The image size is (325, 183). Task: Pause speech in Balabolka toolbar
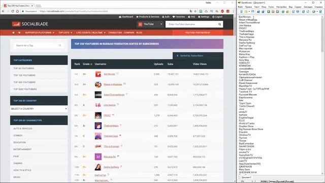(x=273, y=12)
